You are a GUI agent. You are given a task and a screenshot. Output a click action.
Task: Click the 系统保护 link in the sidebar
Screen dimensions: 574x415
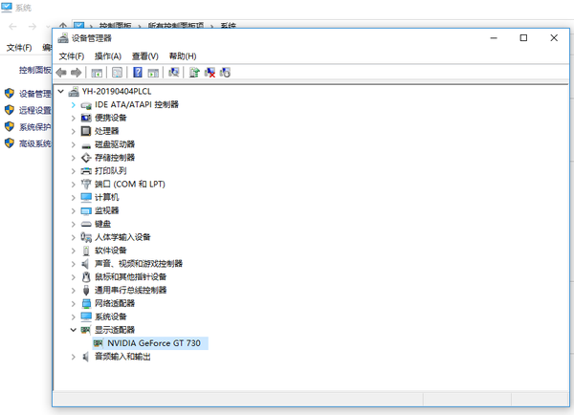pyautogui.click(x=35, y=127)
